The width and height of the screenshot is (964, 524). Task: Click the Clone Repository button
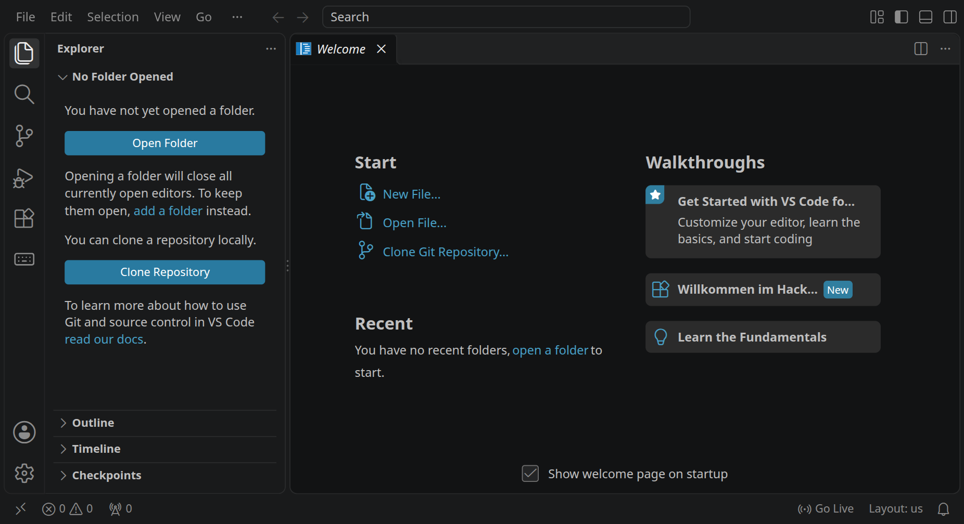tap(165, 272)
